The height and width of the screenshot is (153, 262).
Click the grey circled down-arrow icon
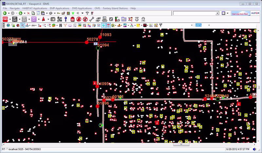(143, 19)
